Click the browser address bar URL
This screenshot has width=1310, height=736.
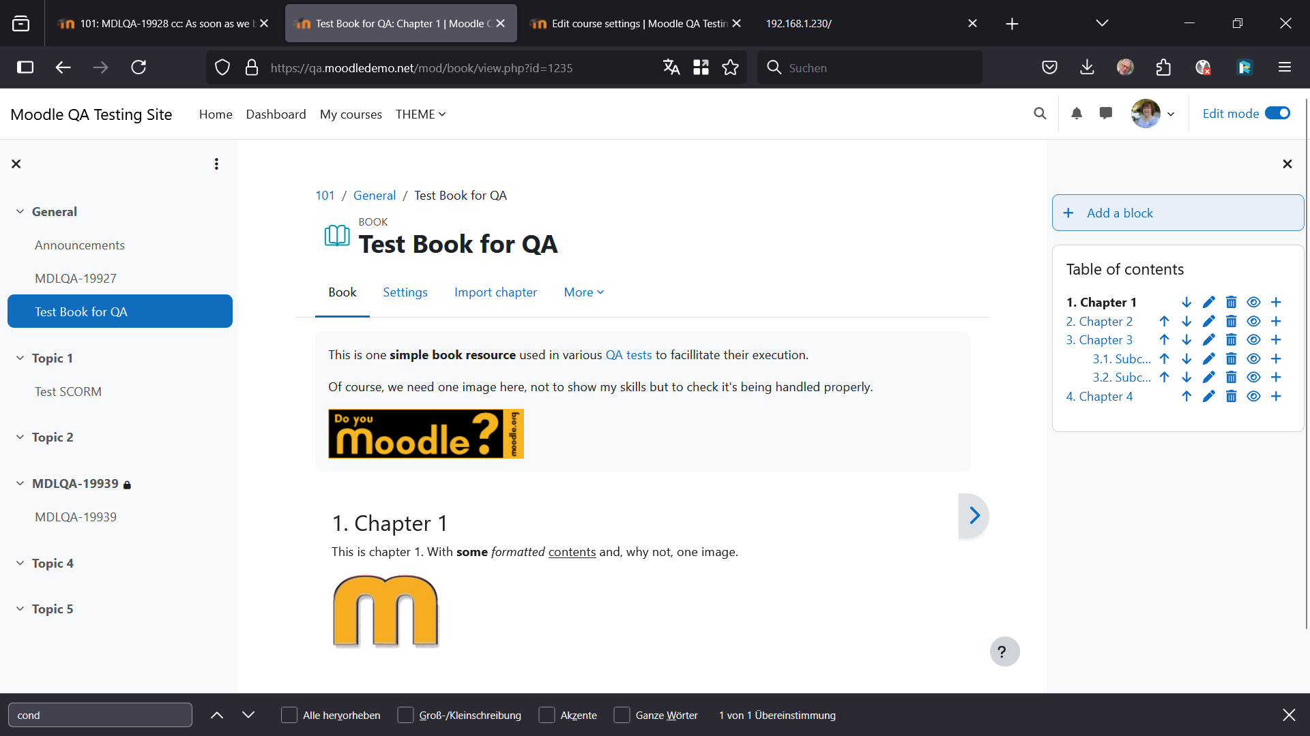click(x=421, y=67)
